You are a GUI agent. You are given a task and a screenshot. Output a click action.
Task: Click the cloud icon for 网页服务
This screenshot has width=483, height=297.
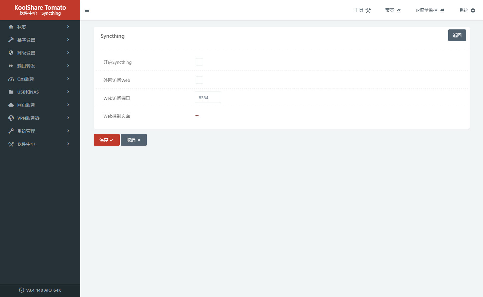tap(11, 105)
